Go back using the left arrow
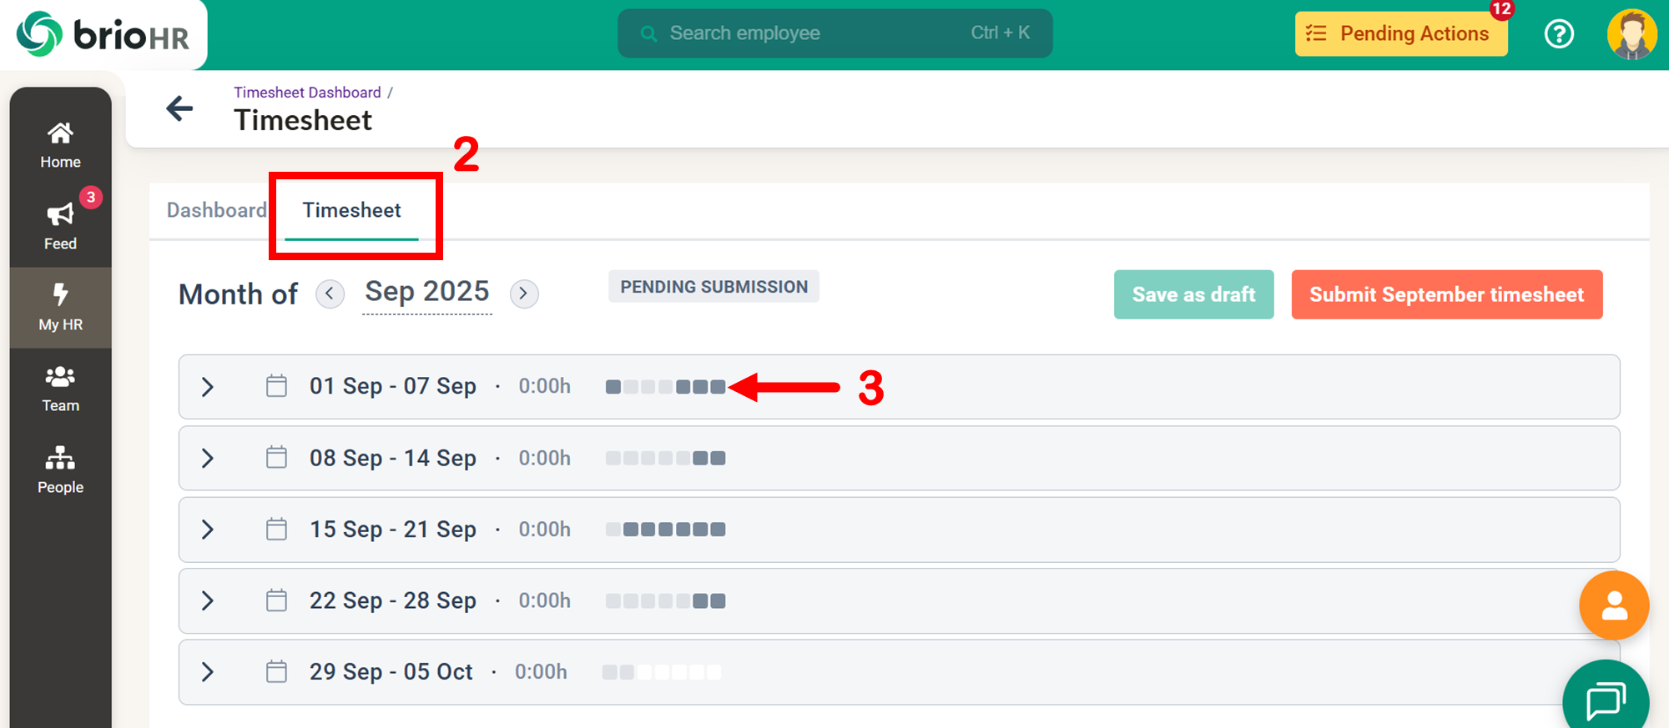 click(x=179, y=108)
